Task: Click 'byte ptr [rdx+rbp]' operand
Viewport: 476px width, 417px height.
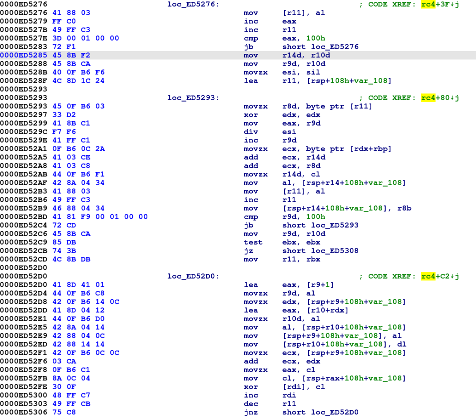Action: coord(349,149)
